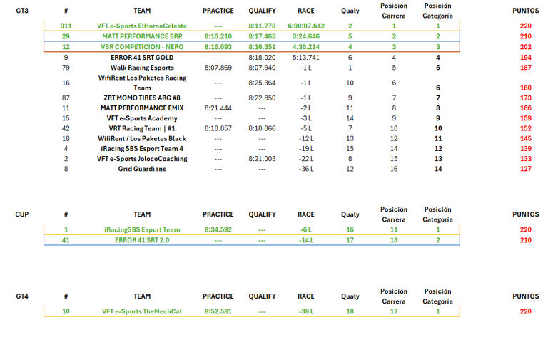Click the MATT PERFORMANCE SRP team name
This screenshot has width=548, height=337.
pos(142,36)
